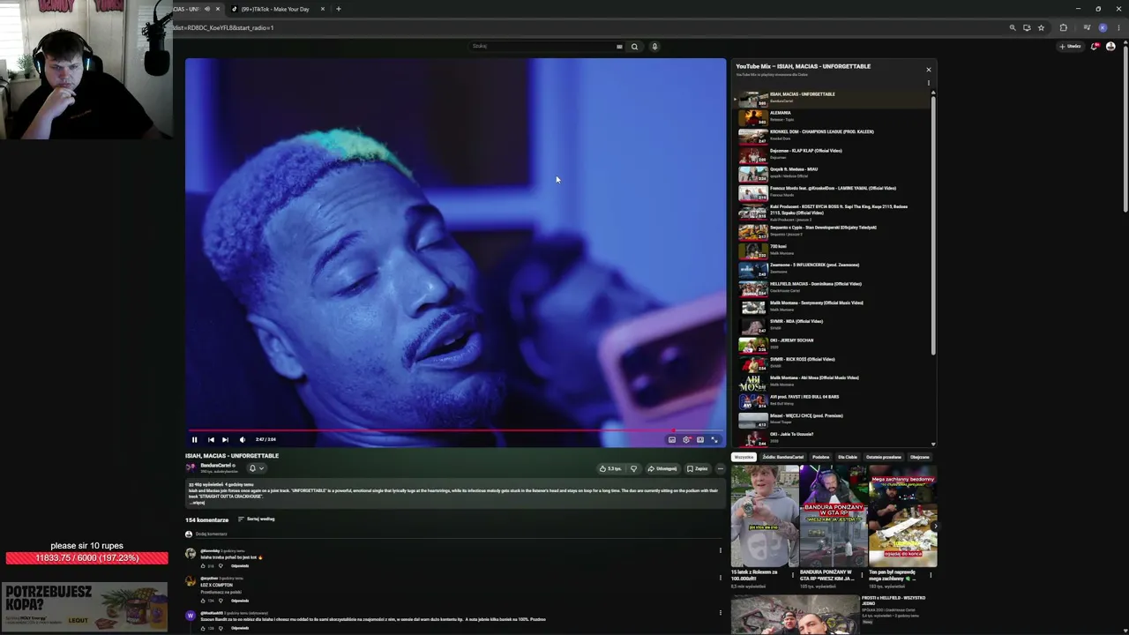This screenshot has width=1129, height=635.
Task: Click the Utwórz create button
Action: (1070, 47)
